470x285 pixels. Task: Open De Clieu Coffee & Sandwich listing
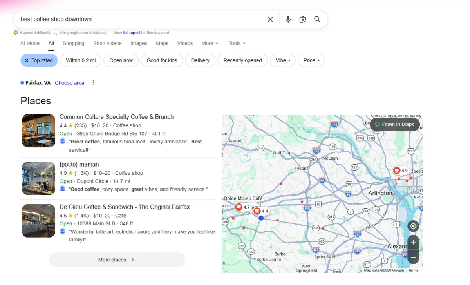click(x=125, y=207)
